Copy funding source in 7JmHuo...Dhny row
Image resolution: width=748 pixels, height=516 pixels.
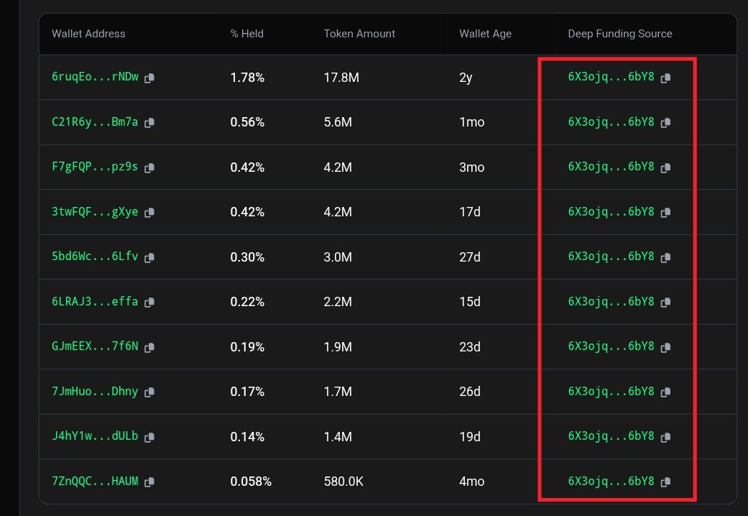click(x=665, y=392)
